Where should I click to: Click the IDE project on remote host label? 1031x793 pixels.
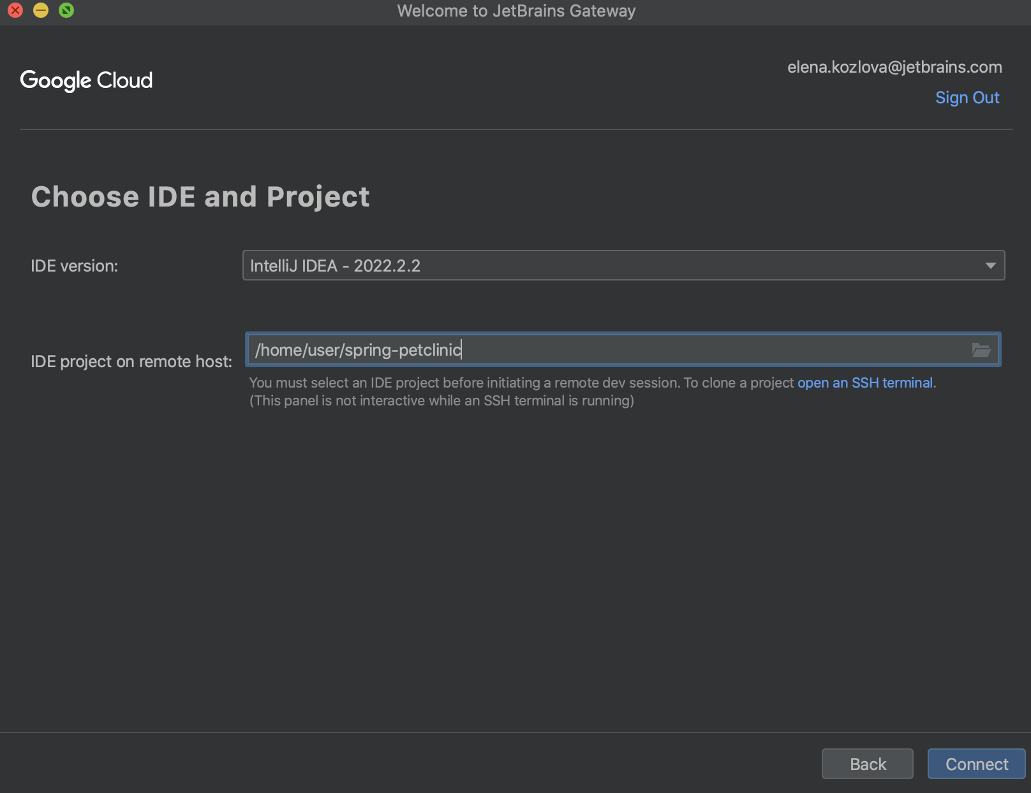coord(132,361)
